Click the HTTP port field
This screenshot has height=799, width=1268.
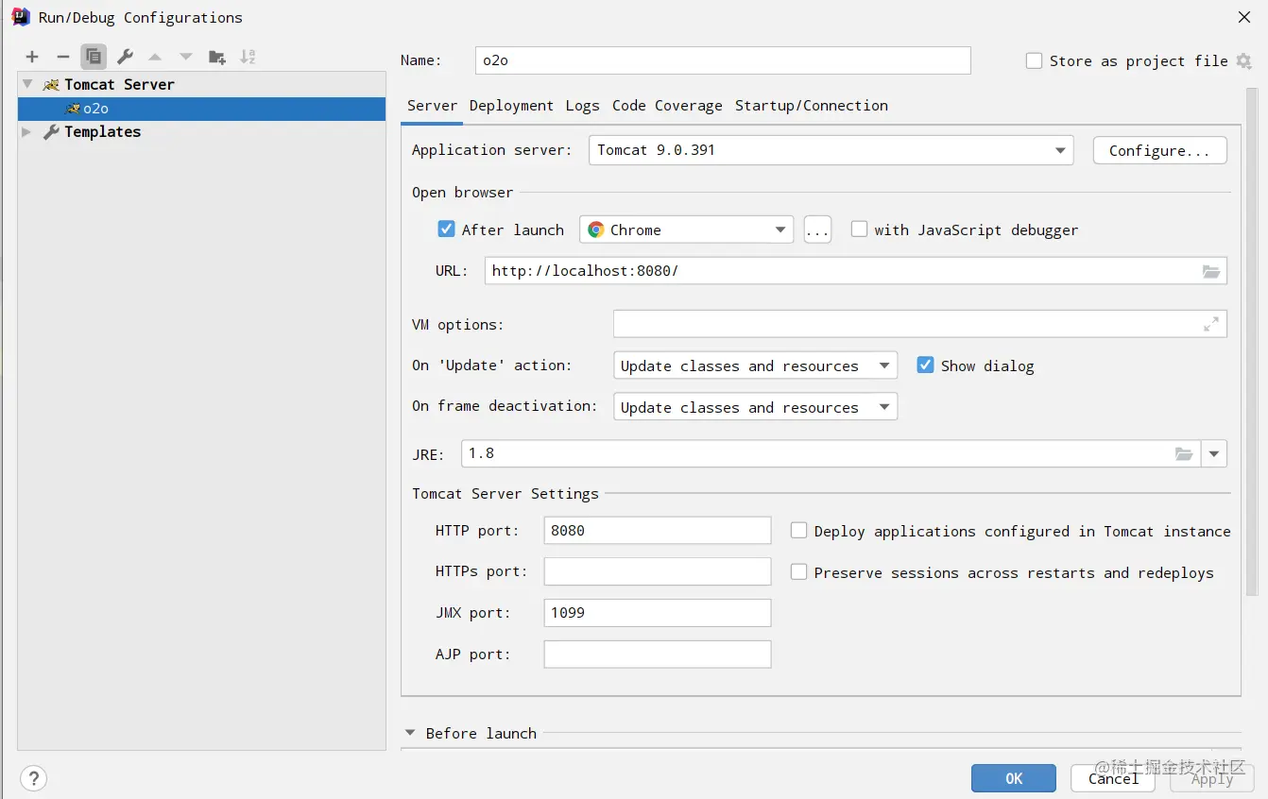(658, 531)
